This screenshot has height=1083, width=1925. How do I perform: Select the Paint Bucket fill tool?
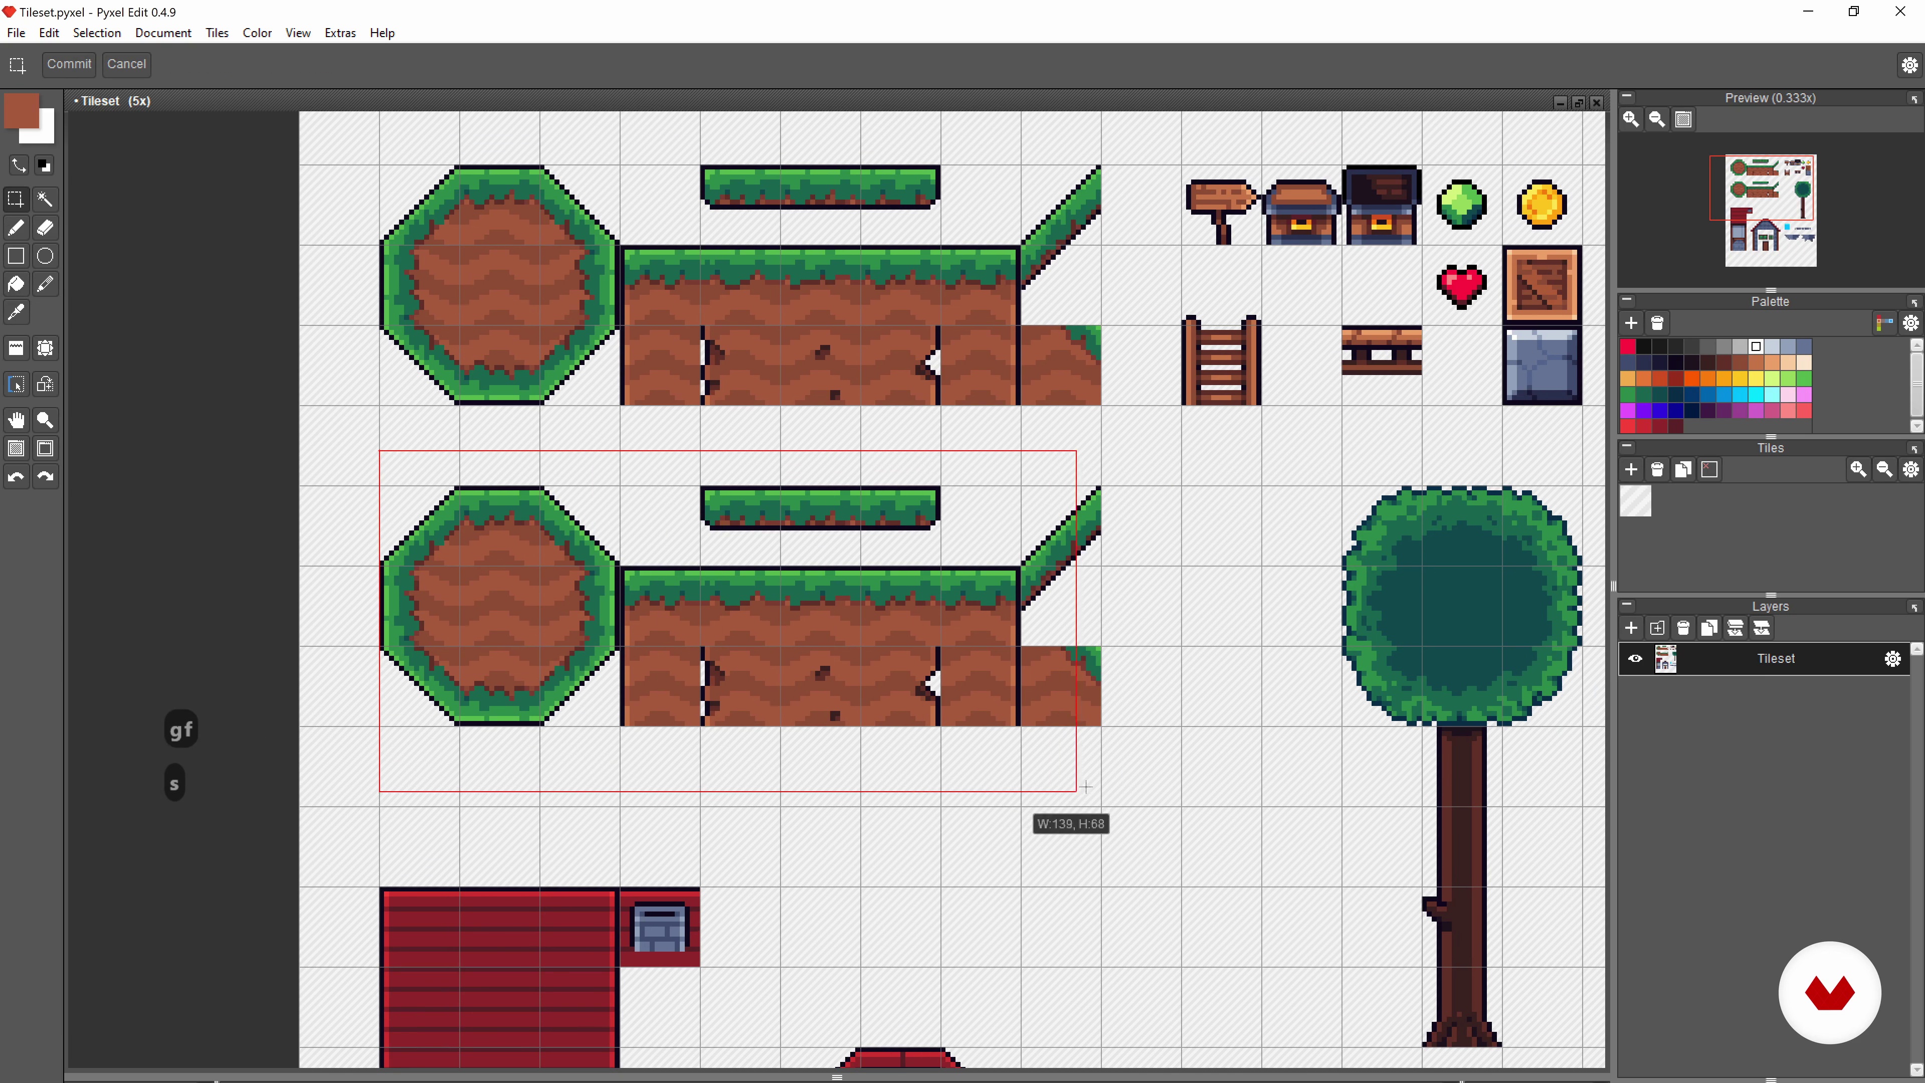[x=16, y=284]
